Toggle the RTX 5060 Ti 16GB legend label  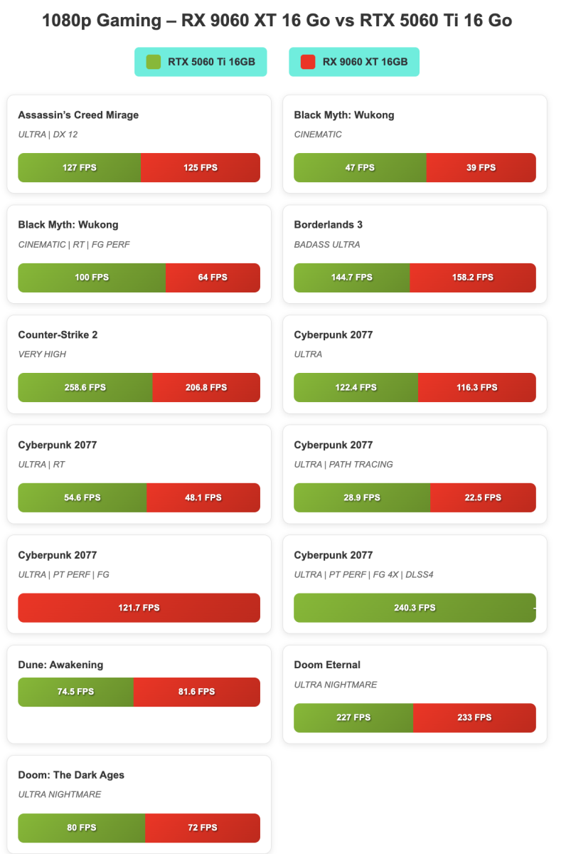211,62
